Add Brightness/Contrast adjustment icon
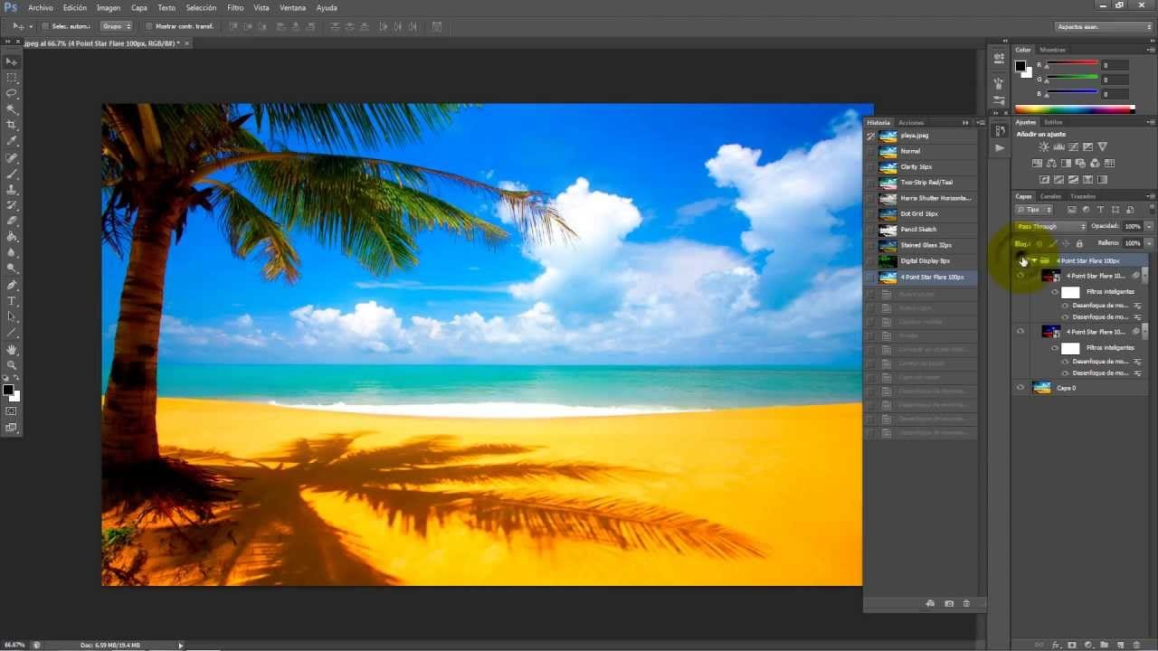1158x651 pixels. pyautogui.click(x=1044, y=146)
